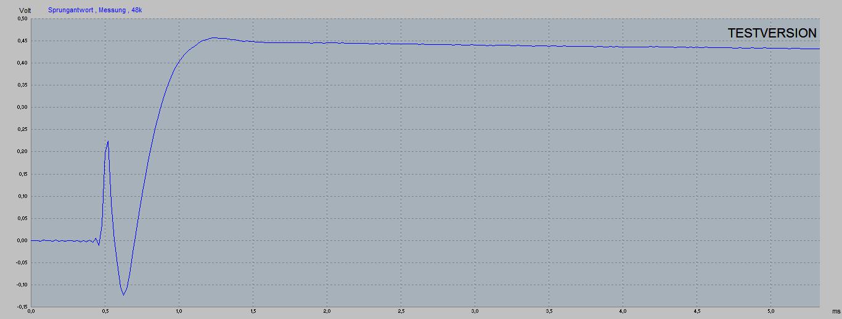Click the 'Sprungantwort , Messung , 48k' legend label

pyautogui.click(x=95, y=10)
